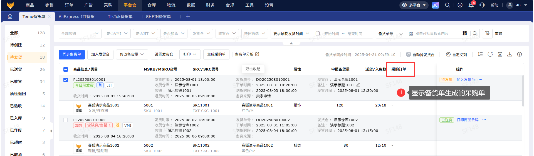This screenshot has width=534, height=156.
Task: Click 重置 to reset filters
Action: tap(499, 33)
